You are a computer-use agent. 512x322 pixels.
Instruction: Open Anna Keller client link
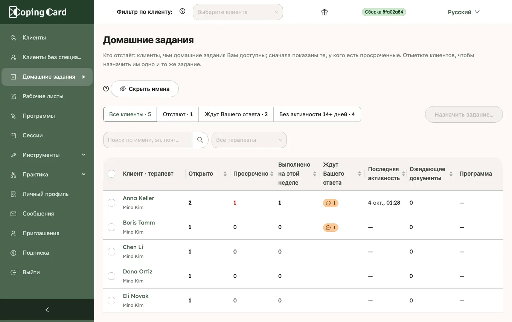pyautogui.click(x=139, y=198)
